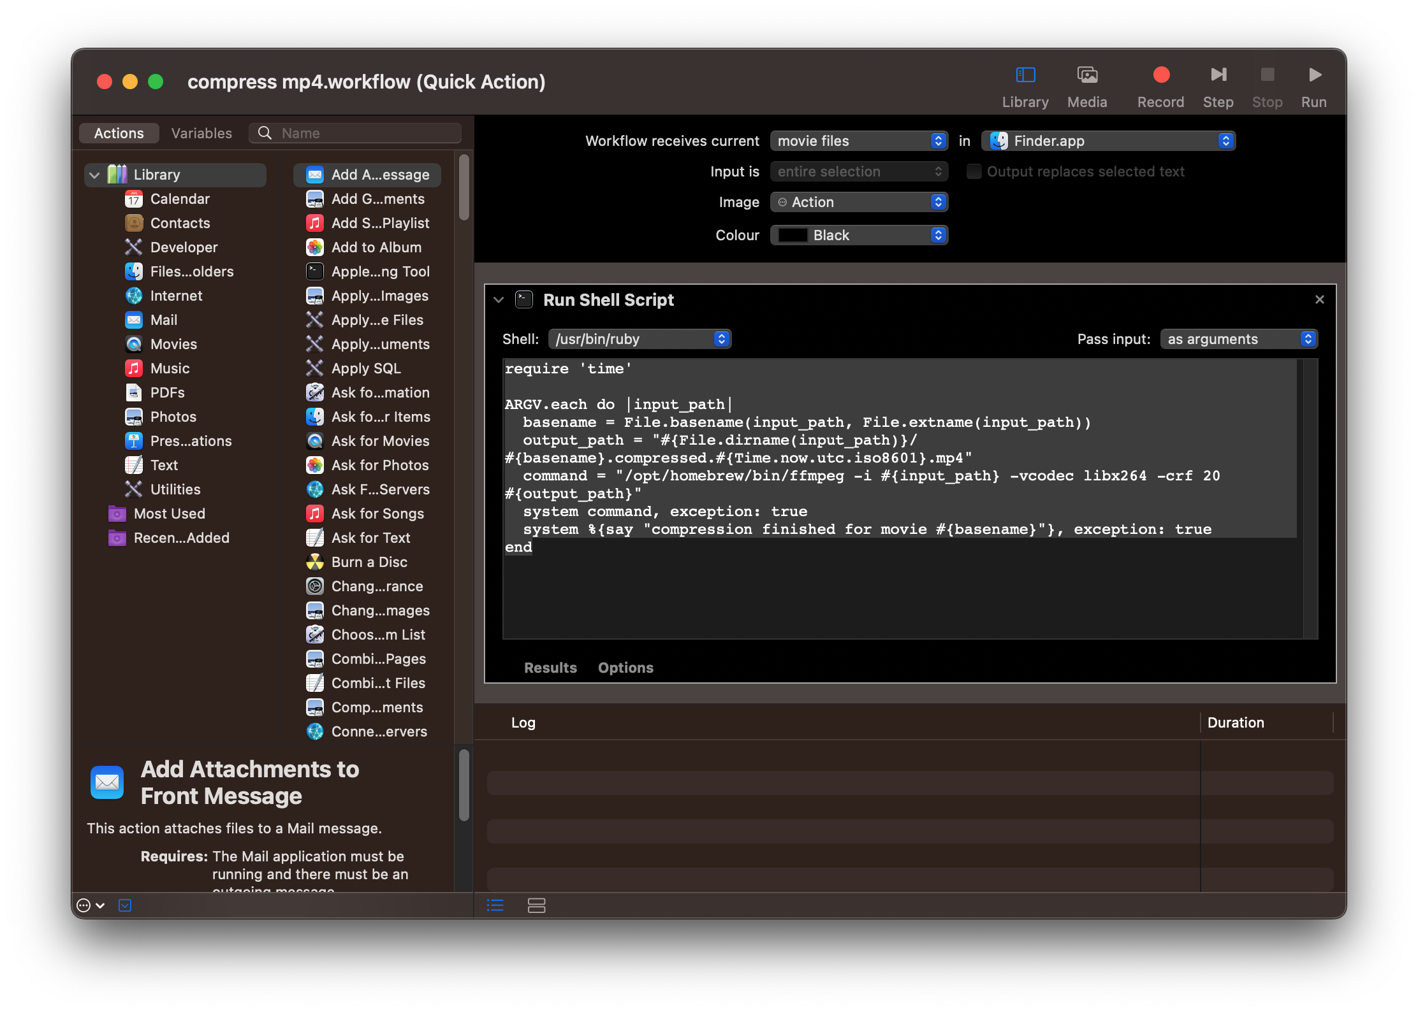Image resolution: width=1418 pixels, height=1013 pixels.
Task: Open the Media browser icon
Action: click(x=1087, y=75)
